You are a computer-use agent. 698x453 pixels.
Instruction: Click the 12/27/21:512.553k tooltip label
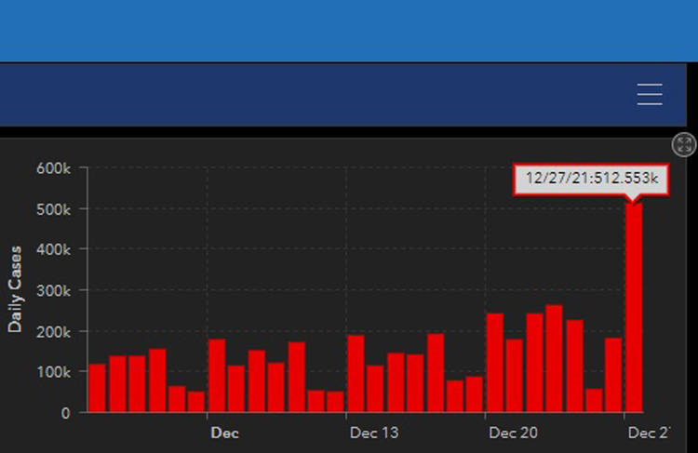(591, 180)
